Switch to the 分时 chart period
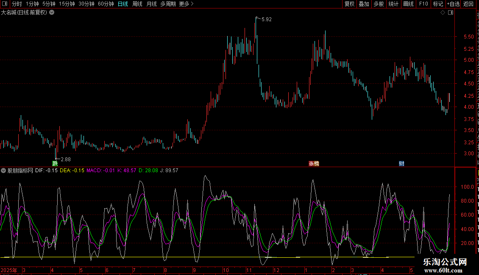This screenshot has width=479, height=275. 17,4
